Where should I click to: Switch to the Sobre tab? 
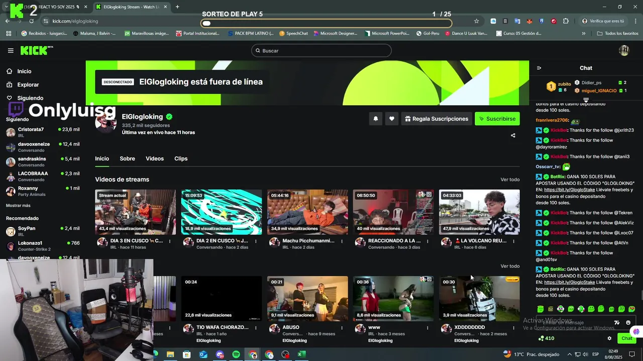point(127,158)
